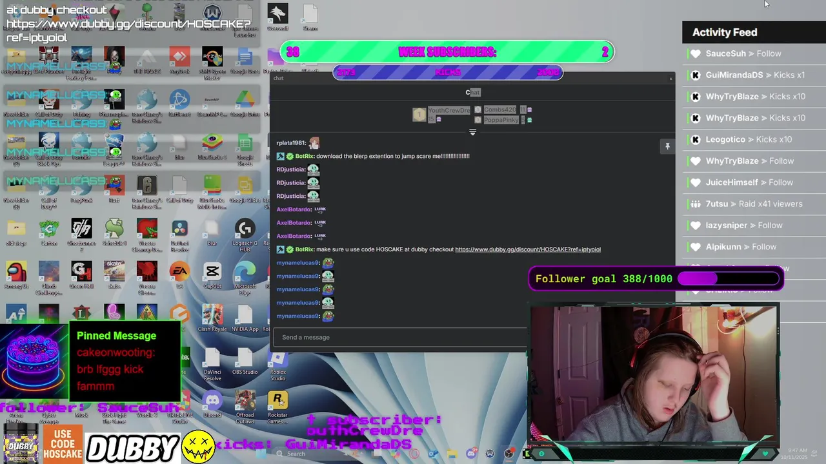Viewport: 826px width, 464px height.
Task: Open the Green Hell shortcut
Action: point(81,276)
